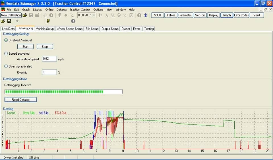The width and height of the screenshot is (273, 160).
Task: Click the Start datalogging button
Action: click(x=25, y=46)
